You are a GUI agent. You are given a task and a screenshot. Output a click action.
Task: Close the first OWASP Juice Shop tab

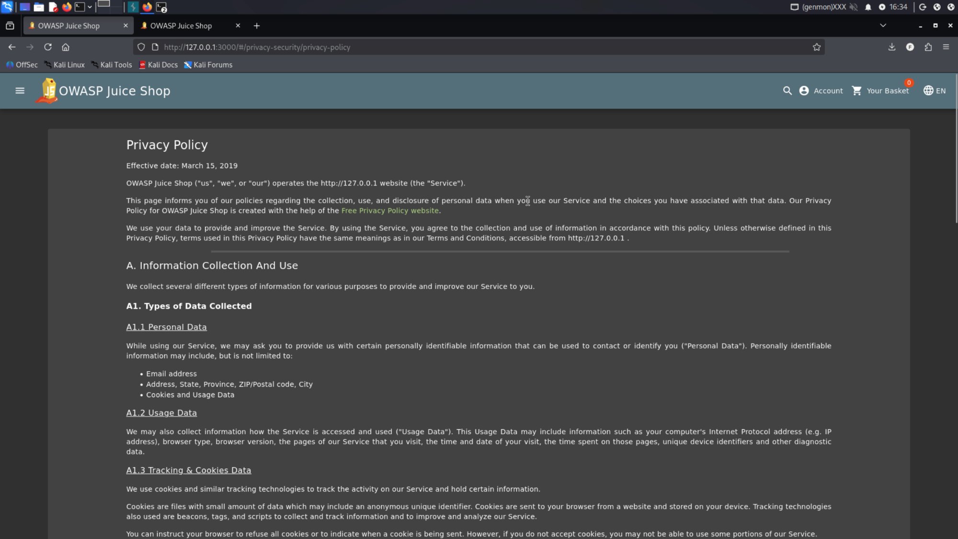point(125,26)
